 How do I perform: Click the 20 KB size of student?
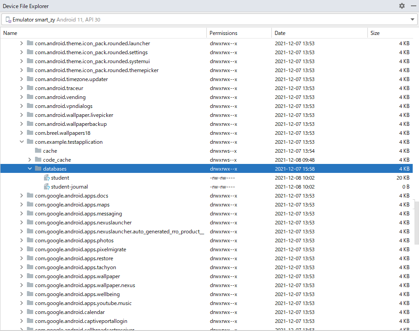pos(403,178)
